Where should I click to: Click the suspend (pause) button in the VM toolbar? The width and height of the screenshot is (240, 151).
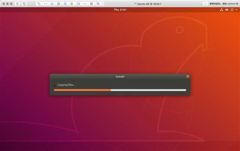[18, 4]
